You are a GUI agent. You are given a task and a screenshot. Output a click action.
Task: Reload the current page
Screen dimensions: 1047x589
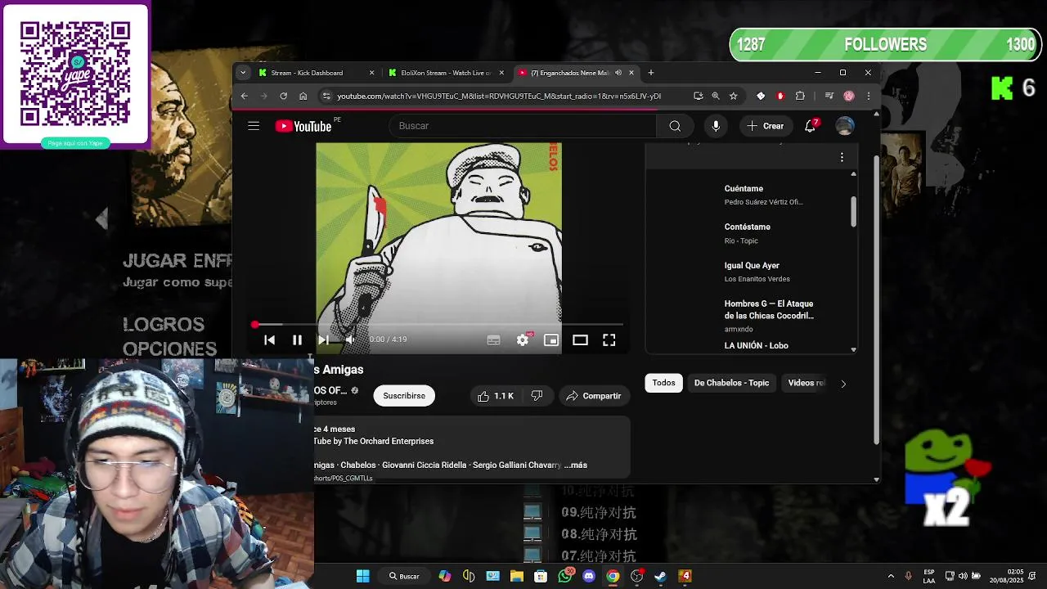click(x=283, y=96)
